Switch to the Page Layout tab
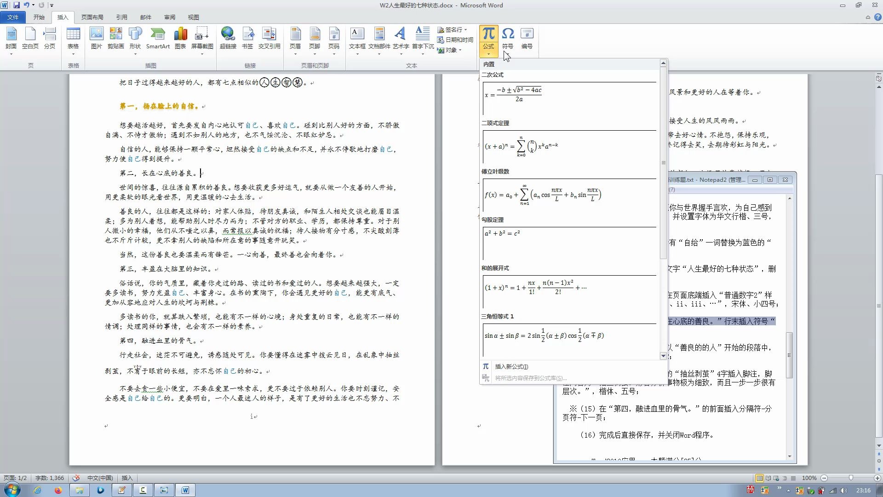The width and height of the screenshot is (883, 497). click(x=92, y=17)
